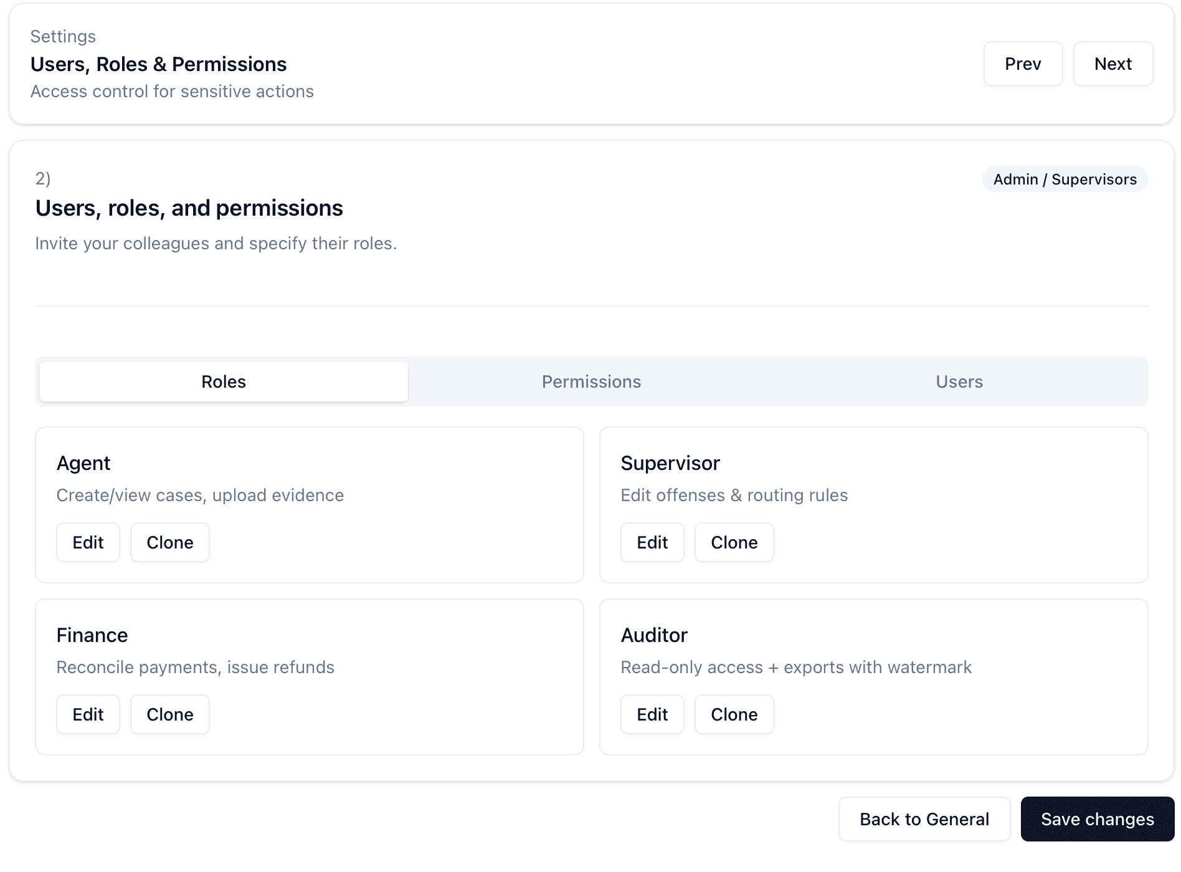Clone the Finance role
This screenshot has width=1181, height=872.
click(x=169, y=714)
